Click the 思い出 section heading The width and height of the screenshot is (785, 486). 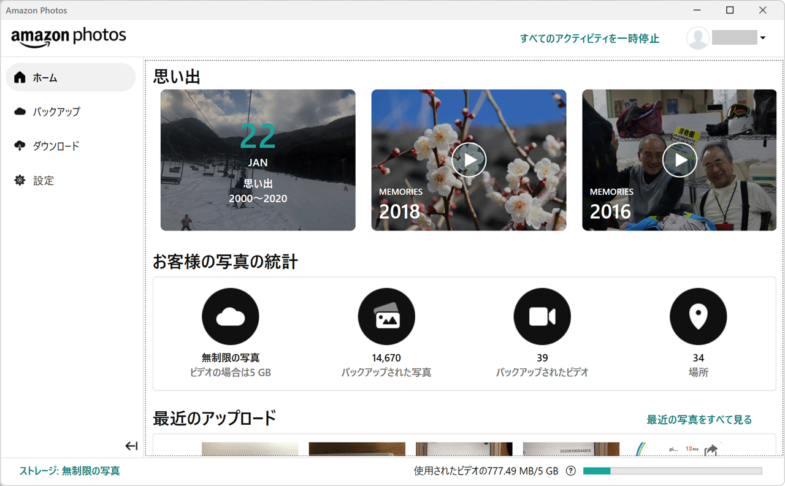177,77
